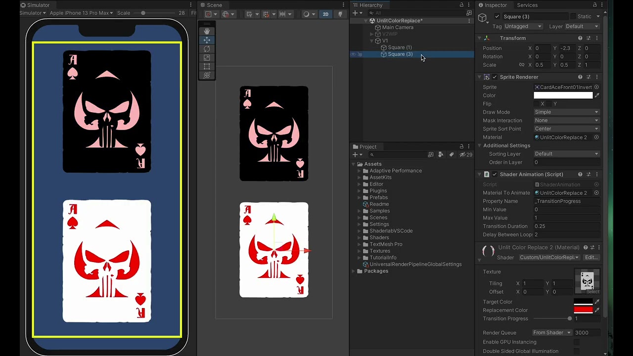The image size is (633, 356).
Task: Click the Scene draw mode sphere icon
Action: 306,14
